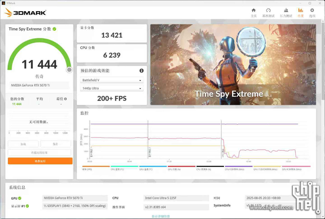Click the orange 再次运行 run again button
The width and height of the screenshot is (325, 219).
(x=40, y=161)
